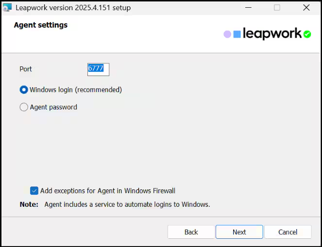Click the green checkmark in the Leapwork logo
Viewport: 322px width, 247px height.
tap(307, 34)
